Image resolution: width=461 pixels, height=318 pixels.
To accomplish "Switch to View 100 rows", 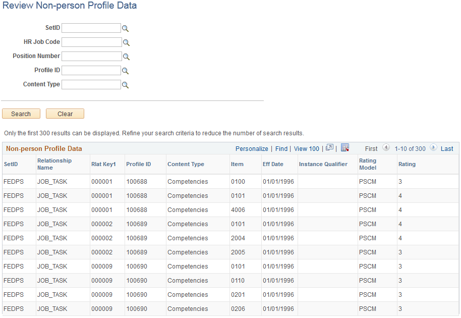I will click(306, 148).
